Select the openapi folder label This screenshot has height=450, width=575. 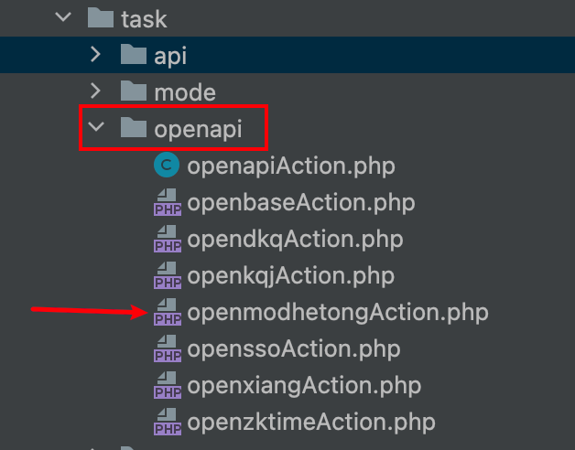[198, 129]
